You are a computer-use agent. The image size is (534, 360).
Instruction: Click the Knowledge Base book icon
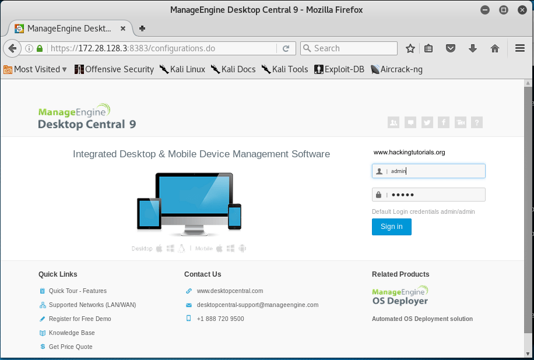[43, 333]
